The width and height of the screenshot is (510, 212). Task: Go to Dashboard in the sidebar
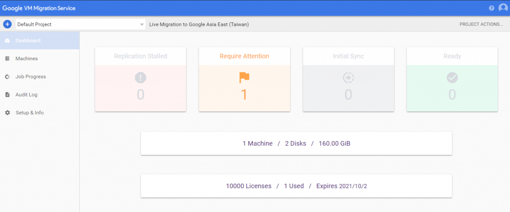pos(40,41)
